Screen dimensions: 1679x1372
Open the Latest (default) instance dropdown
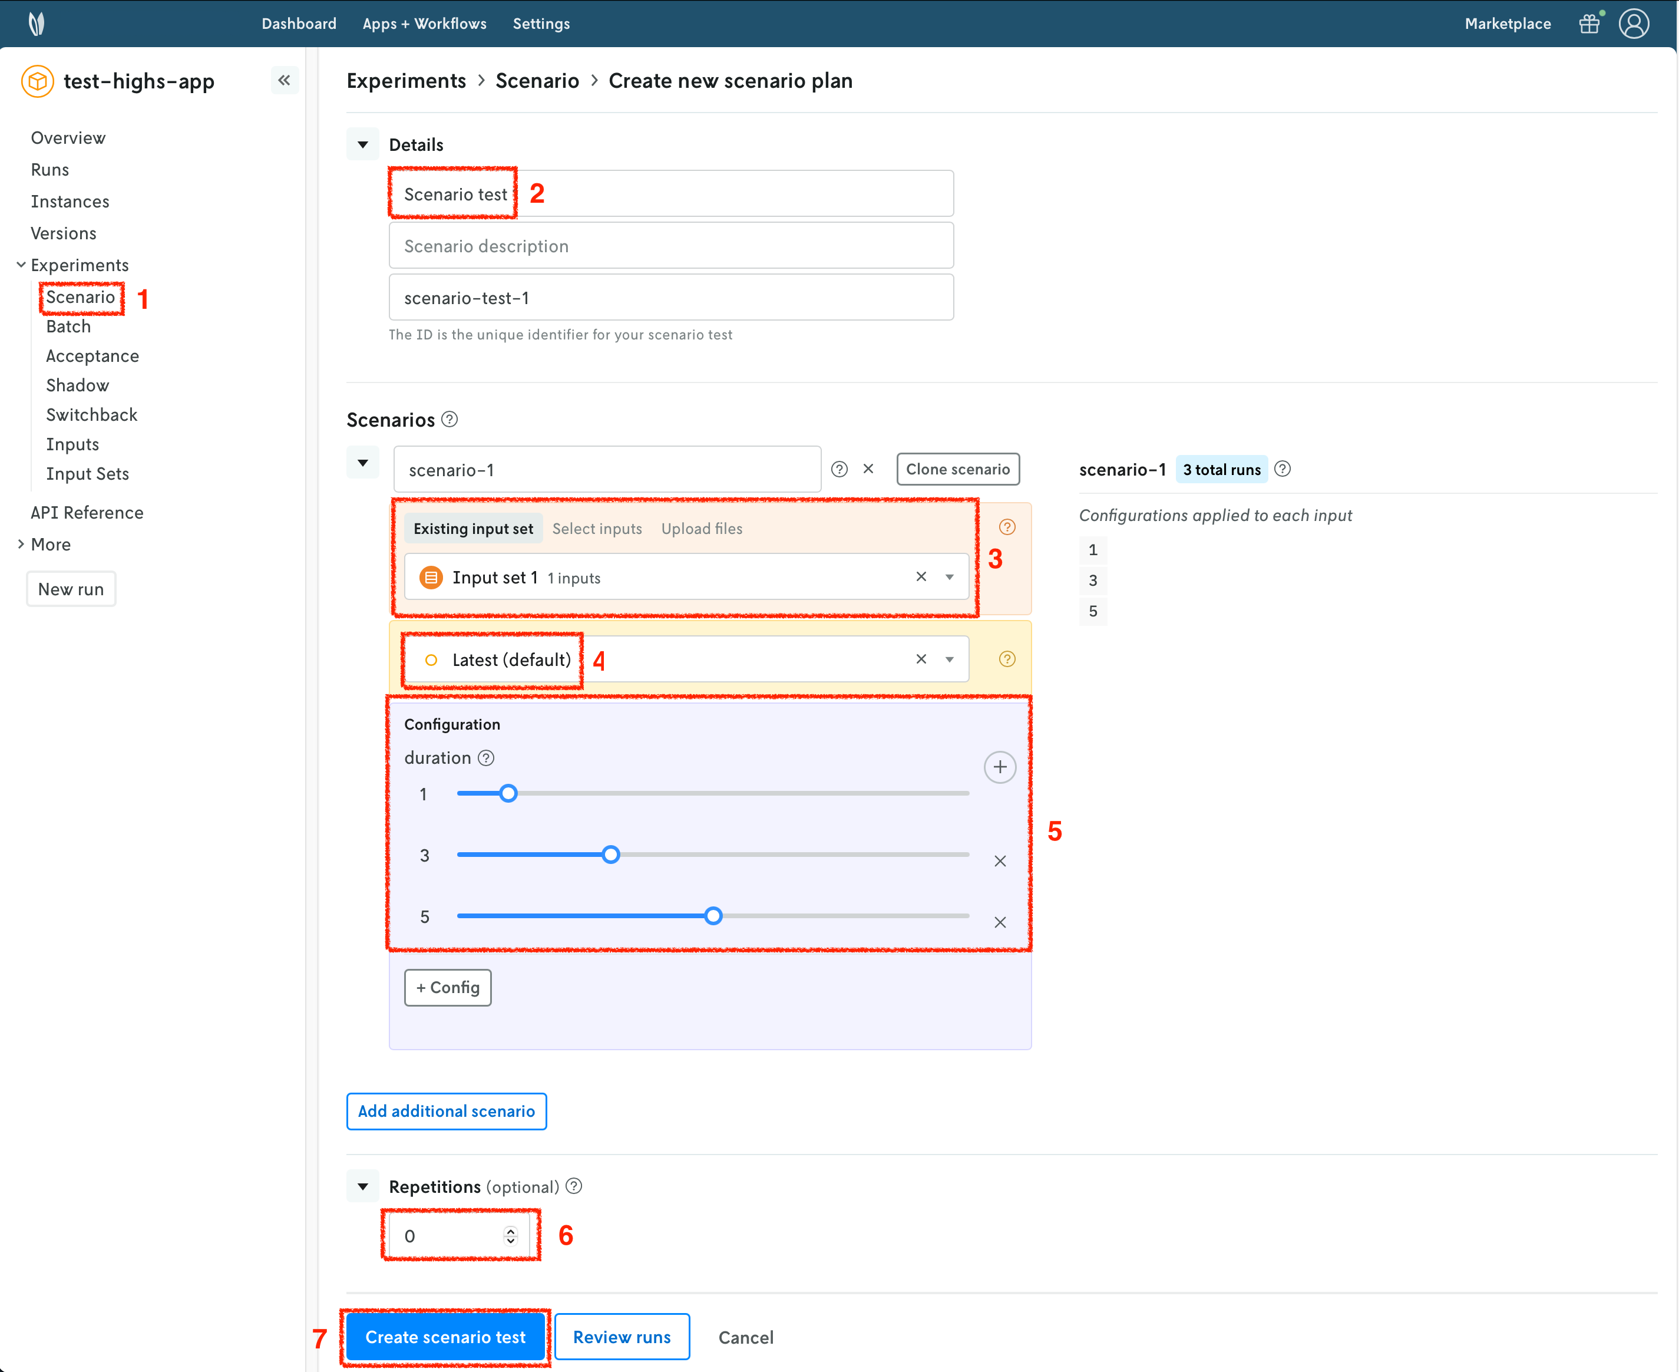[949, 659]
